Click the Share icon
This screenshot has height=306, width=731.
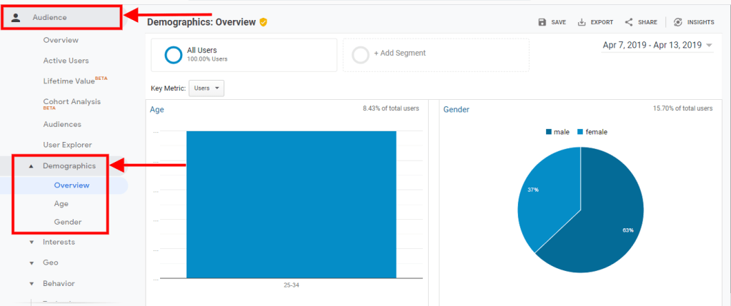coord(629,22)
